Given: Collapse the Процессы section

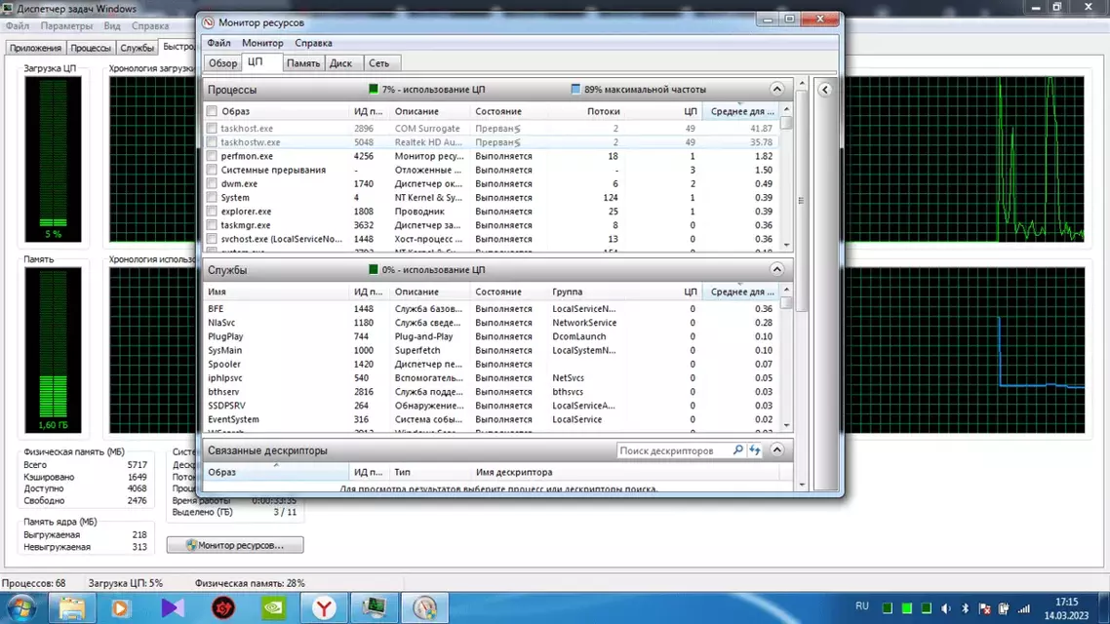Looking at the screenshot, I should pyautogui.click(x=776, y=89).
